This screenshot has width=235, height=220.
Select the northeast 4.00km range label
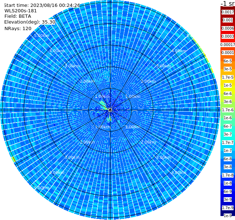click(179, 51)
